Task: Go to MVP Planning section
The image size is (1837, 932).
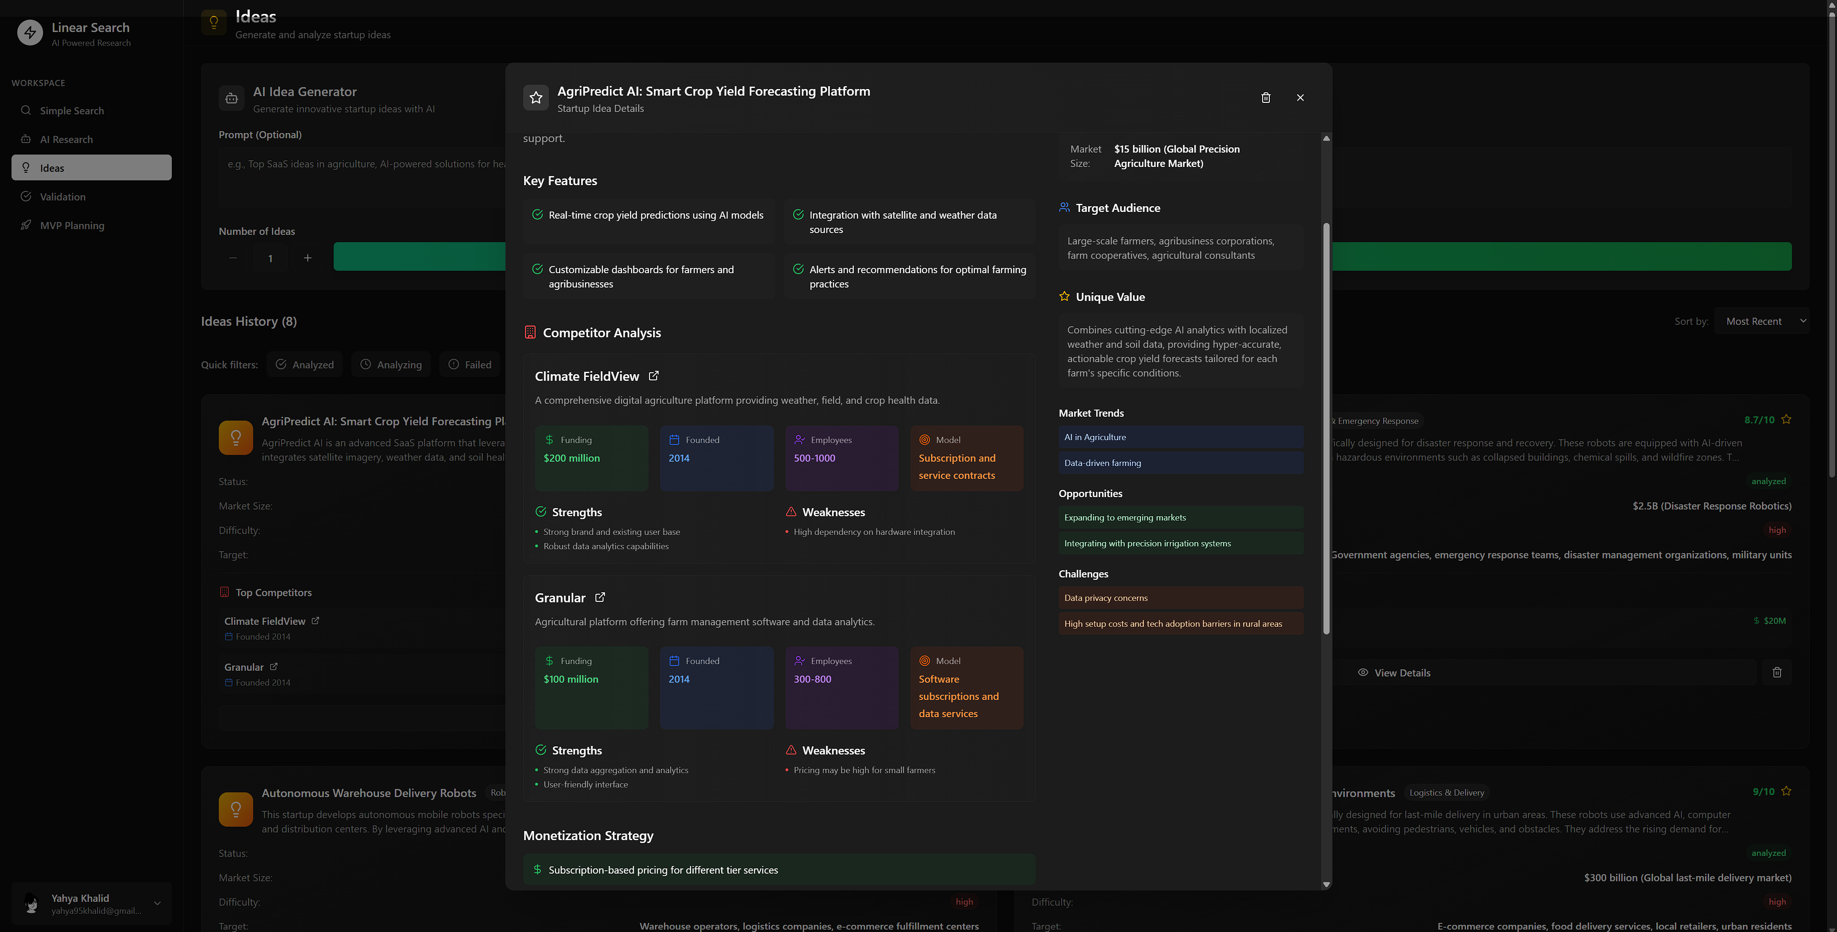Action: coord(71,225)
